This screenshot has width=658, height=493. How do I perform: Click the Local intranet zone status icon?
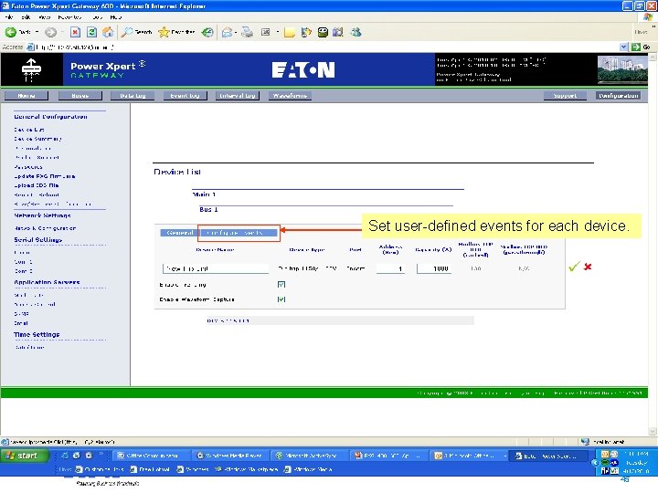(585, 442)
